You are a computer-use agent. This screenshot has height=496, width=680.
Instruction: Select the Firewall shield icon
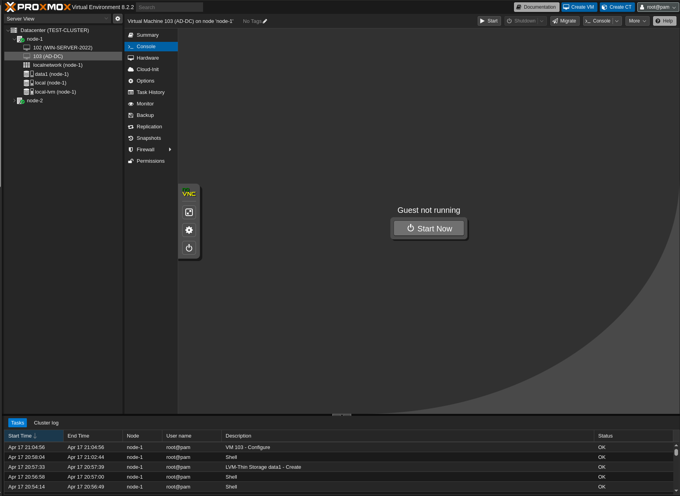[x=131, y=150]
